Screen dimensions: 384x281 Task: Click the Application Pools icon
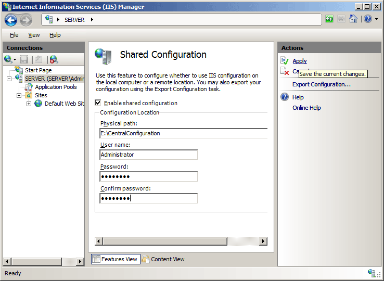click(29, 87)
